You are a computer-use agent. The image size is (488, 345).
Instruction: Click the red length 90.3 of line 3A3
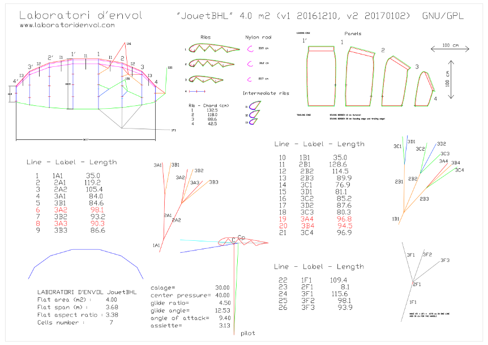click(97, 224)
